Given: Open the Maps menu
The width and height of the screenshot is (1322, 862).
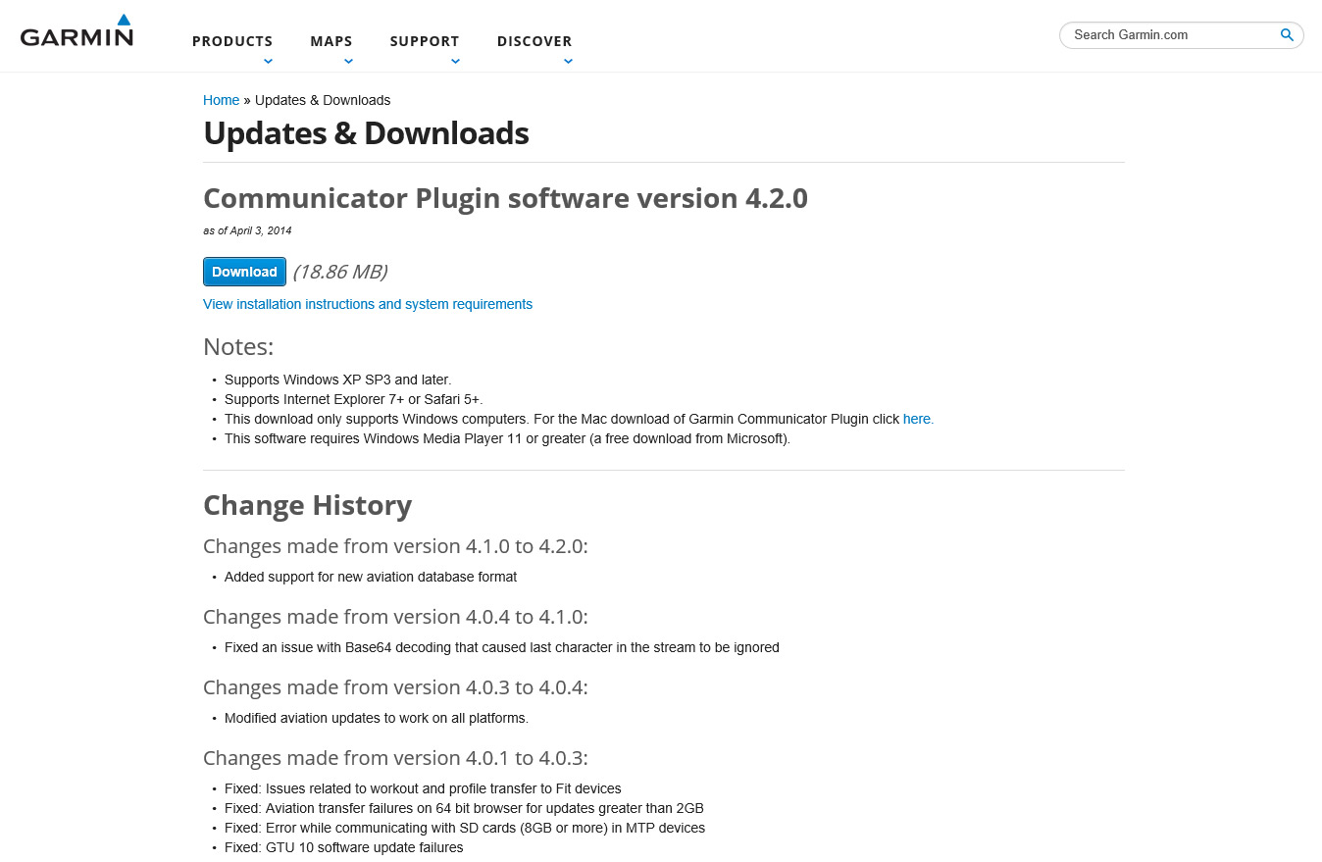Looking at the screenshot, I should (331, 41).
